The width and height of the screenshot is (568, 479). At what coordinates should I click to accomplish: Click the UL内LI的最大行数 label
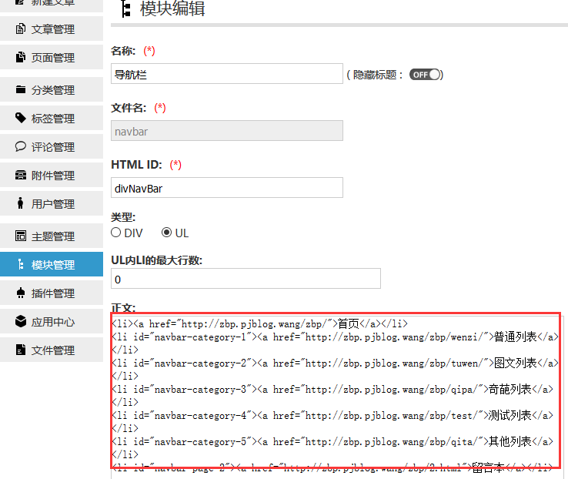tap(156, 260)
